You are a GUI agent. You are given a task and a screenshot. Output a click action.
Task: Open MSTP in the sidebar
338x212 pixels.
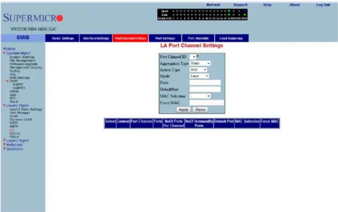13,126
